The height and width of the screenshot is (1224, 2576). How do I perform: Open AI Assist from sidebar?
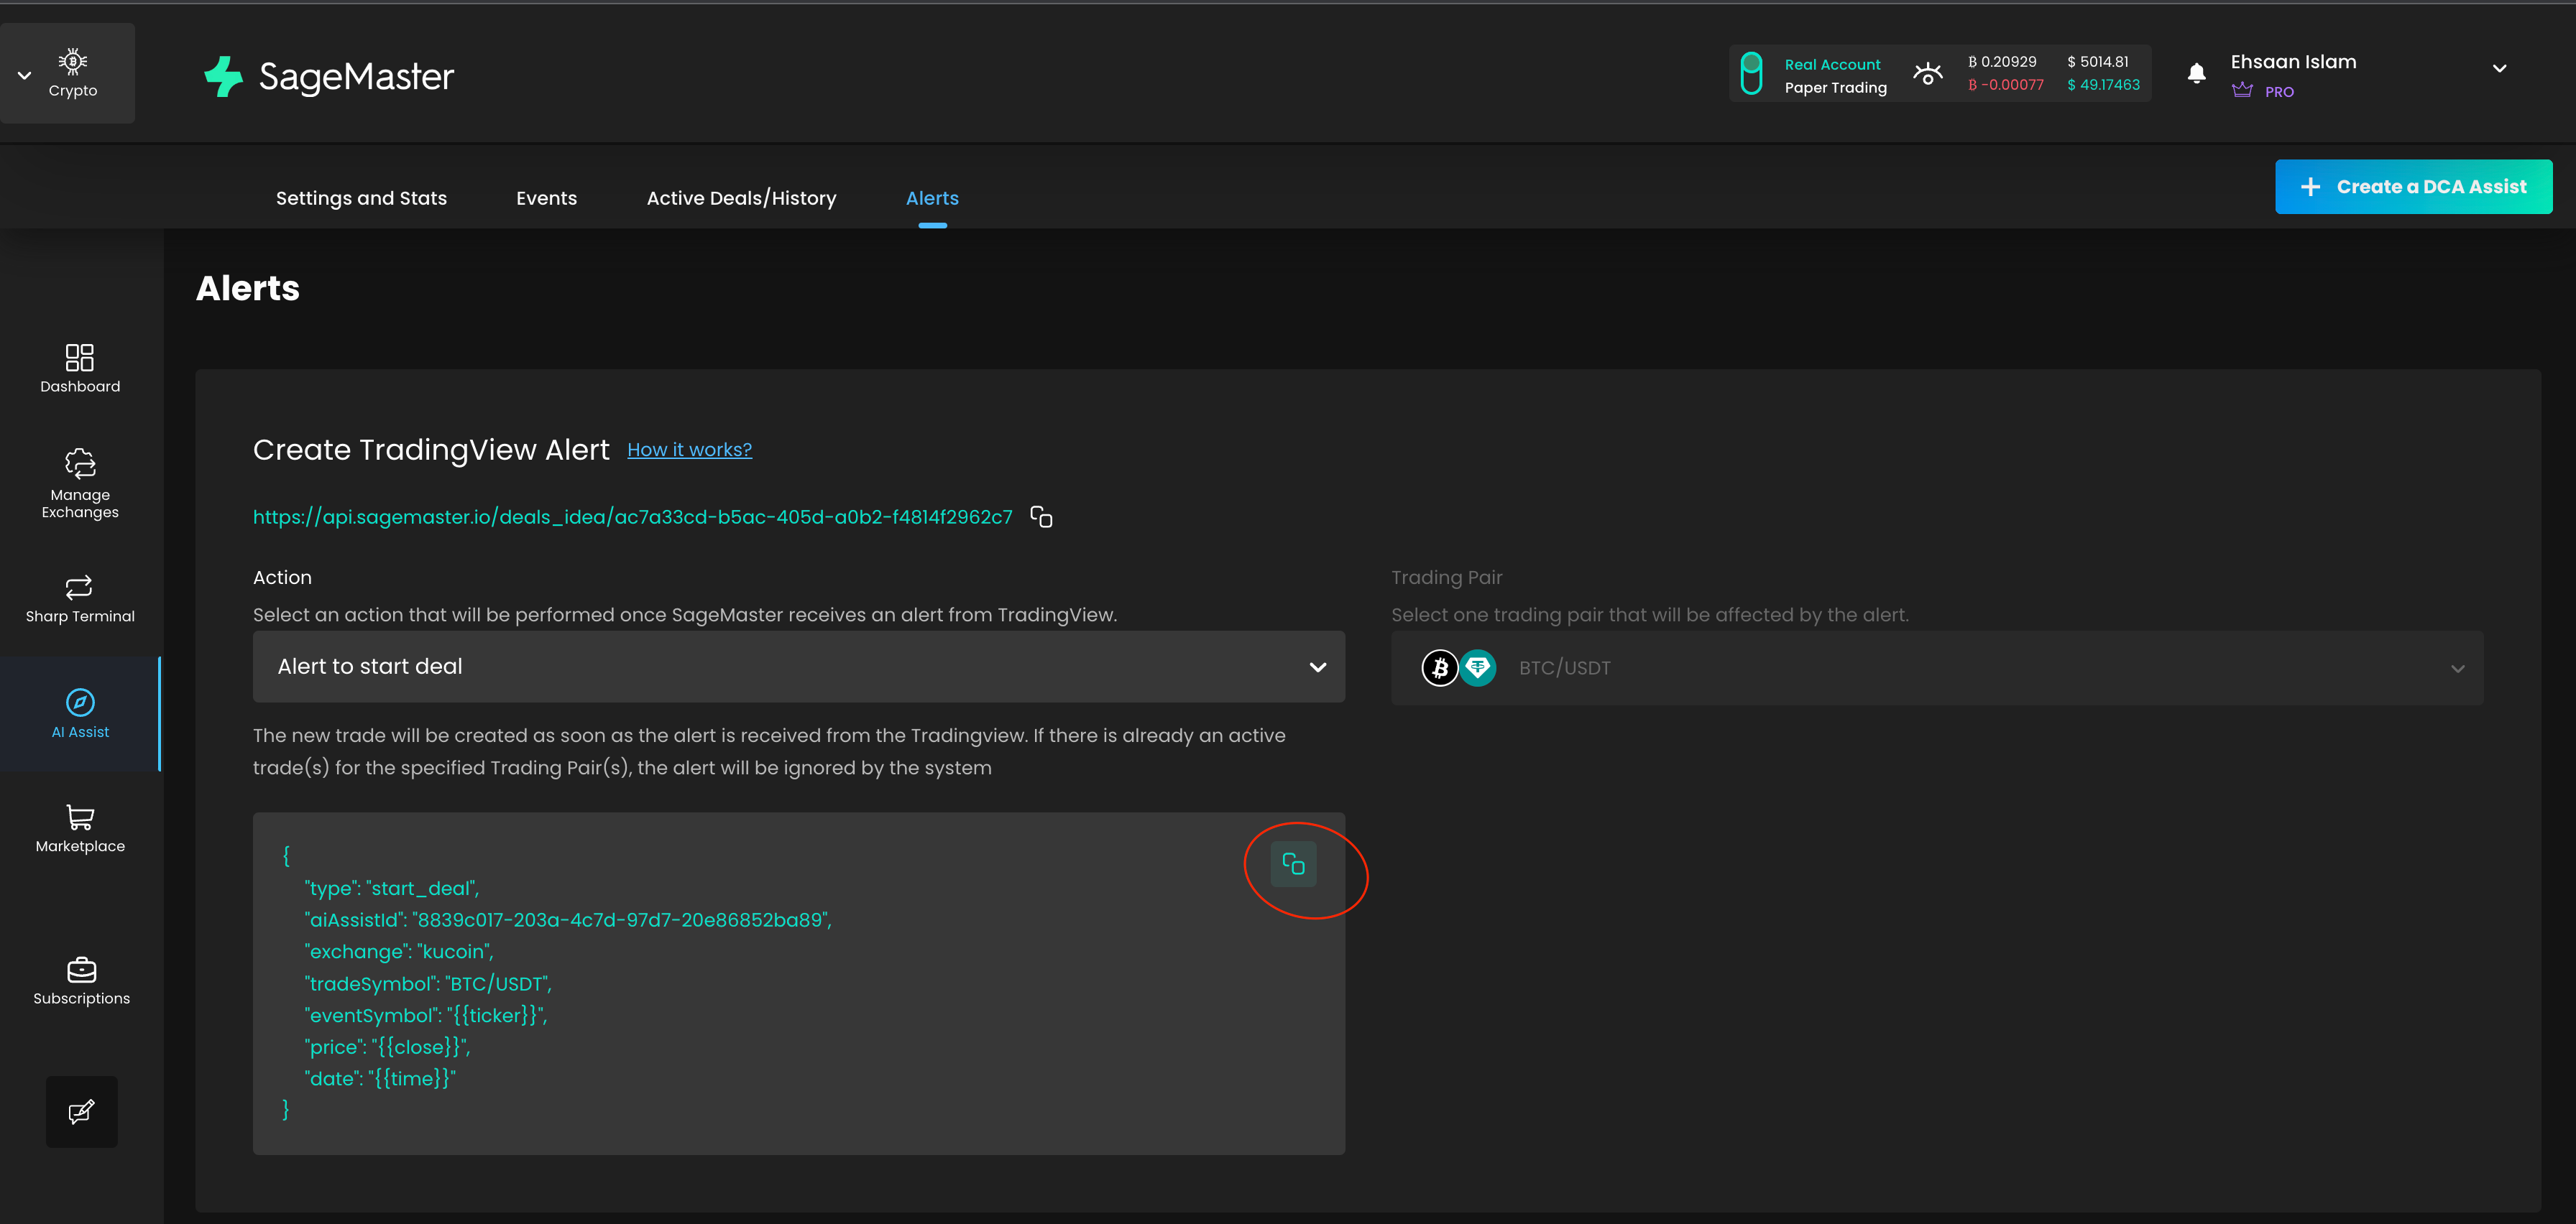[80, 713]
